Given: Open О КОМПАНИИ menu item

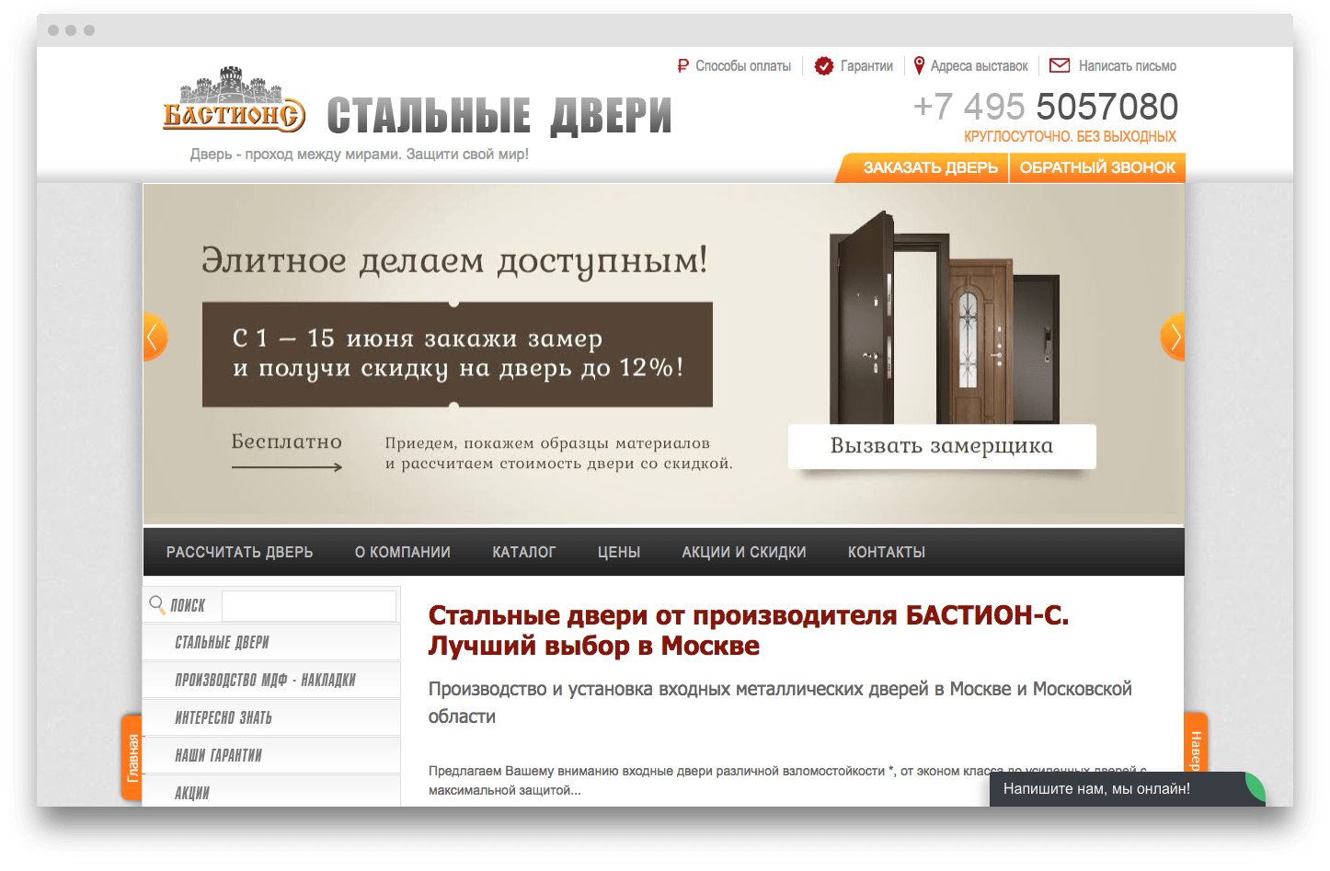Looking at the screenshot, I should click(x=403, y=552).
